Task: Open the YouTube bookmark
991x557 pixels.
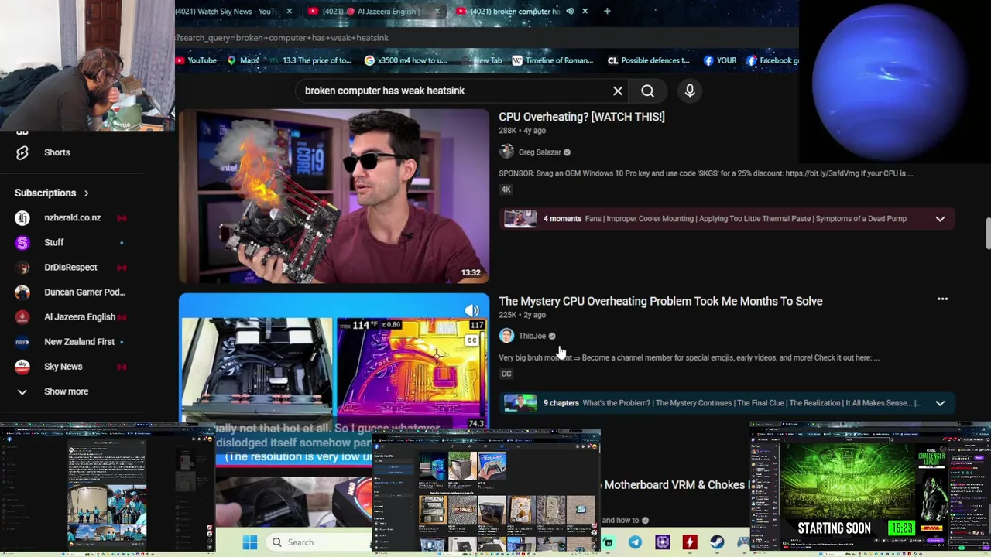Action: [197, 60]
